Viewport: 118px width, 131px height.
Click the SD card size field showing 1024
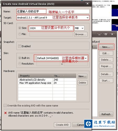[x=51, y=28]
